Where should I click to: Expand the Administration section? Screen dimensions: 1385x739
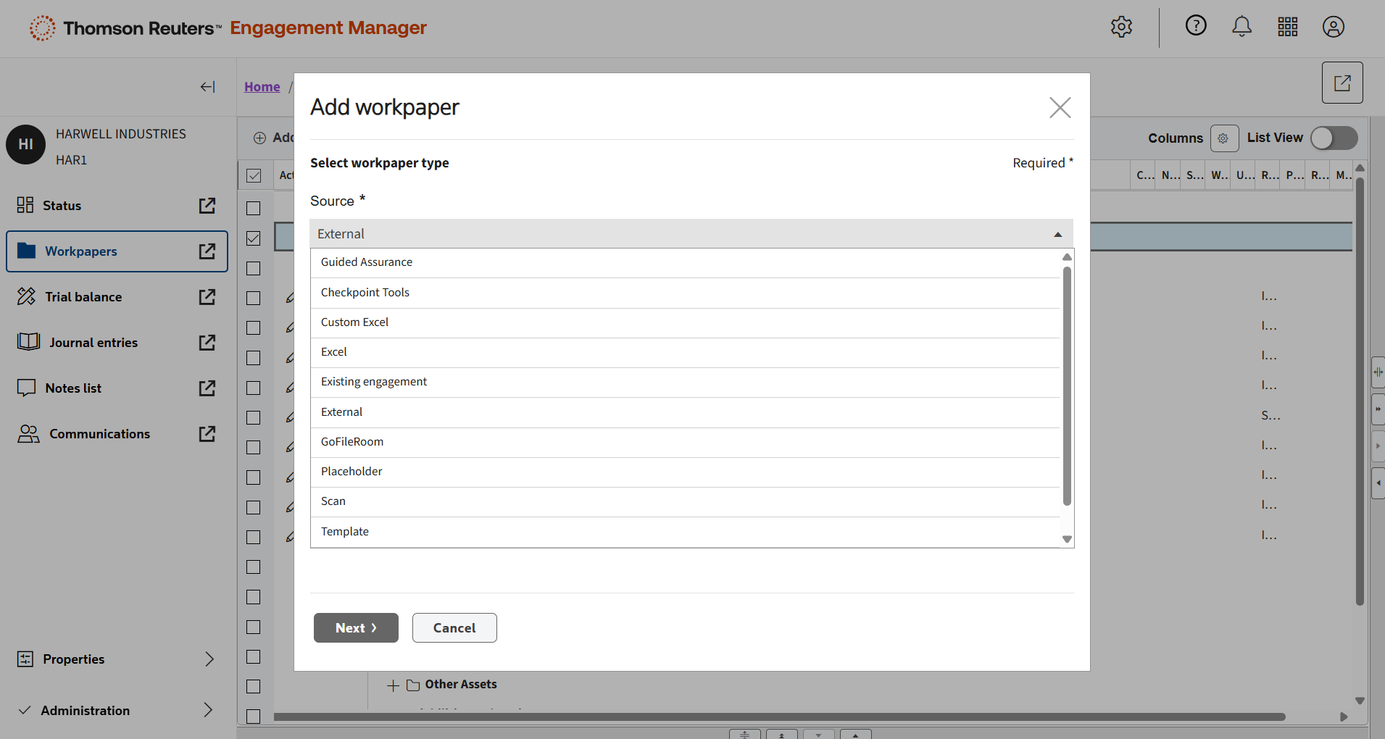click(209, 710)
